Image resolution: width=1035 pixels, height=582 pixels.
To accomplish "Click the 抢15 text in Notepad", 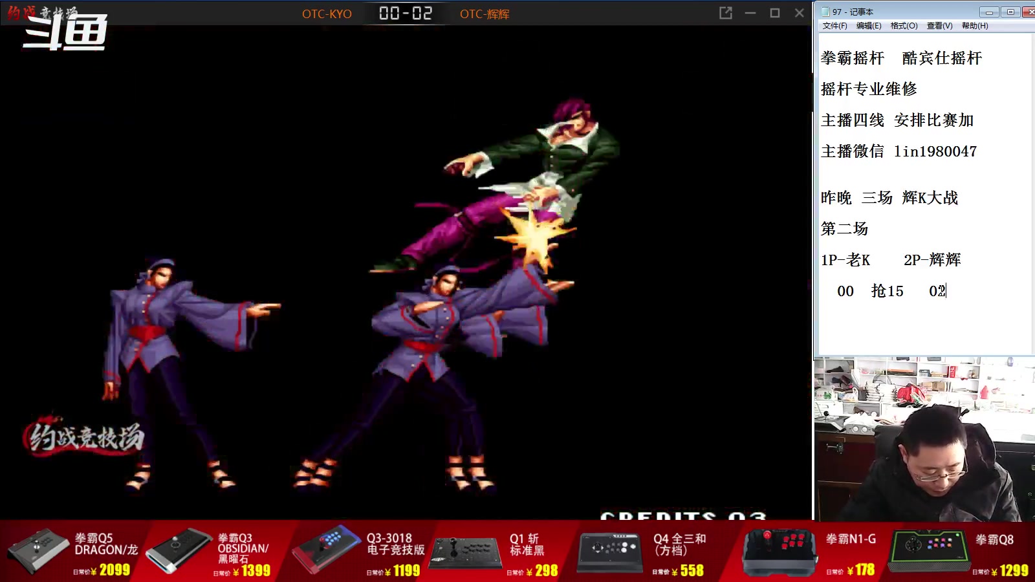I will coord(888,291).
